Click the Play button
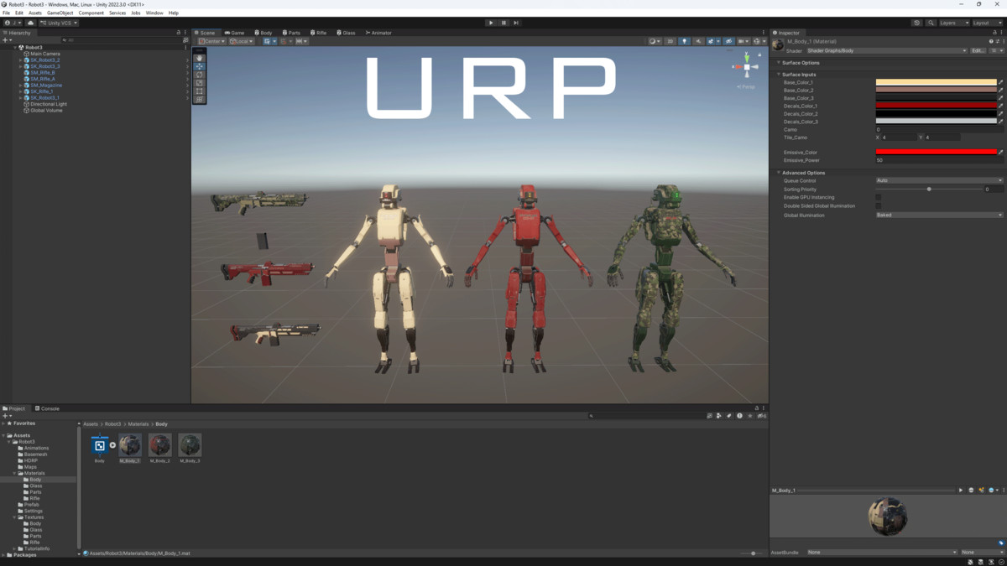Screen dimensions: 1007x566 [x=491, y=23]
